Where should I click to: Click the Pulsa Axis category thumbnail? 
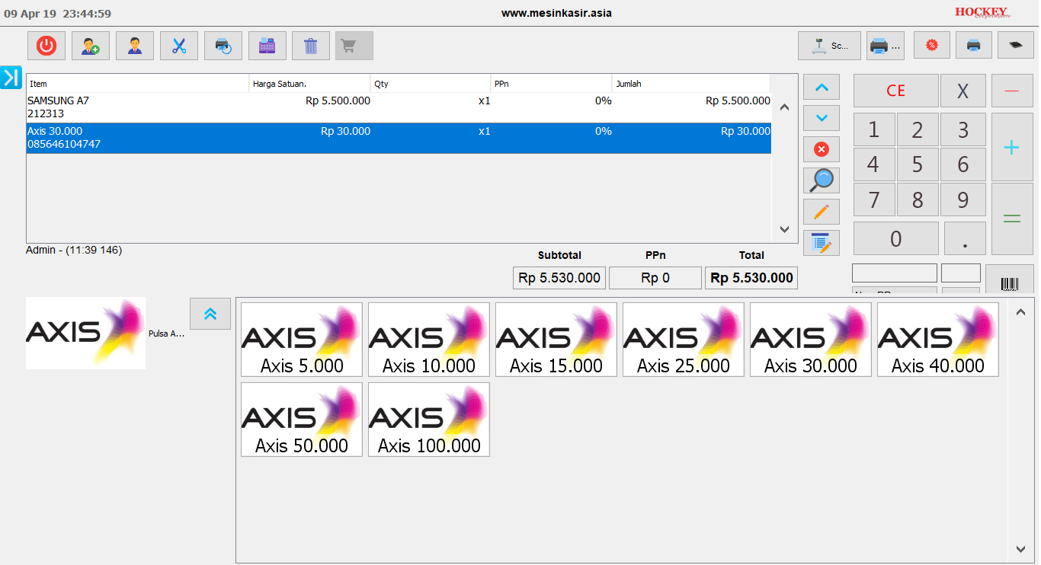click(85, 334)
